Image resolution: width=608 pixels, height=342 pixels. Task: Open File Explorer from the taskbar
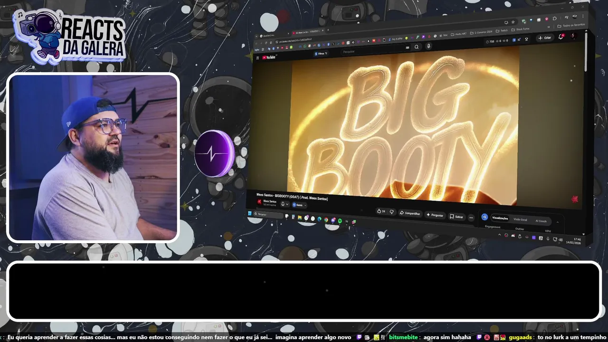coord(300,217)
